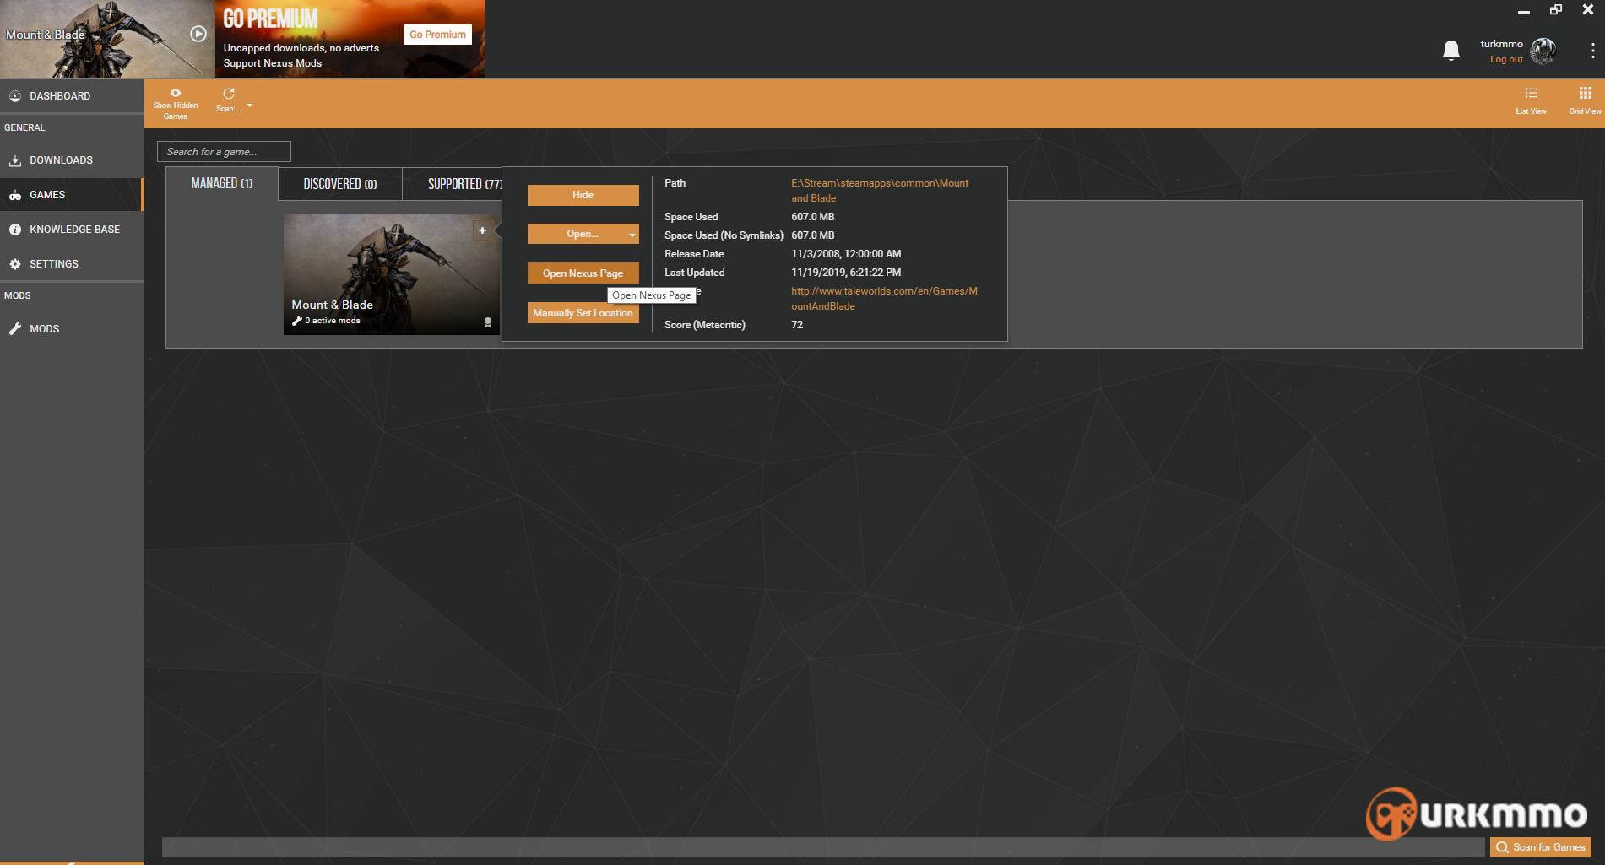This screenshot has height=865, width=1605.
Task: Open Knowledge Base section
Action: tap(72, 230)
